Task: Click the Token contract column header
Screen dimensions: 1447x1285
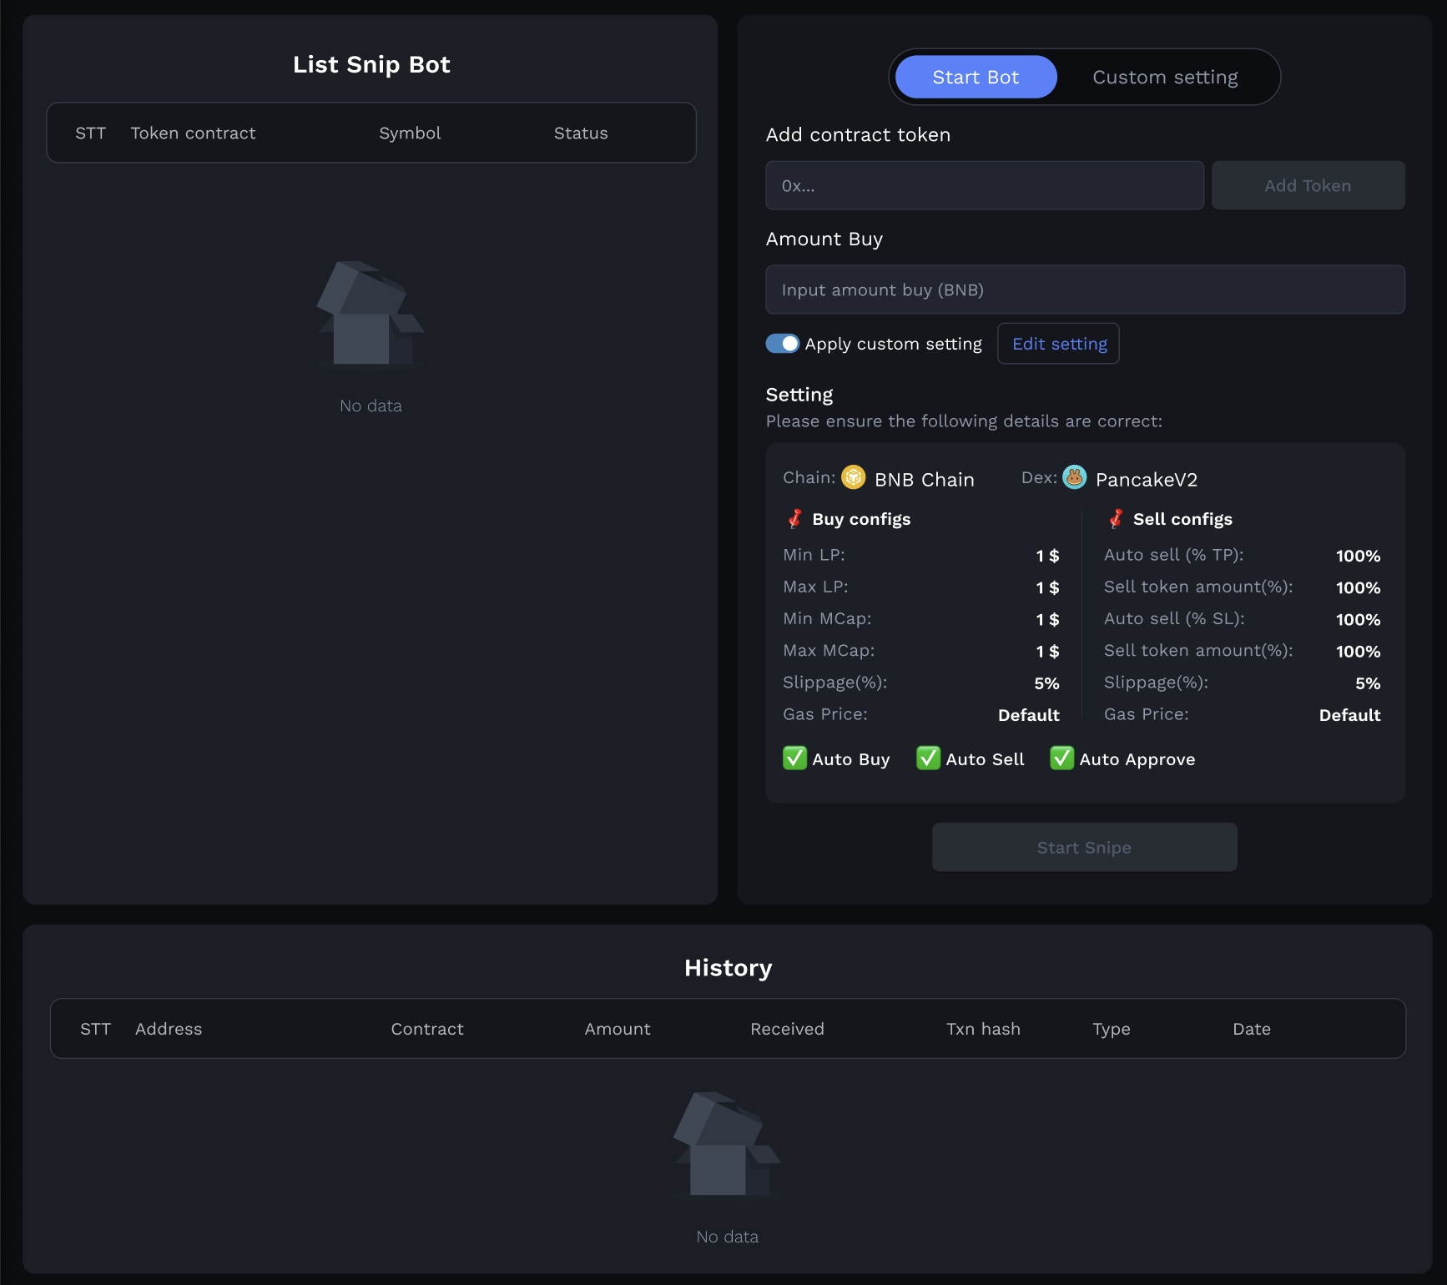Action: [193, 134]
